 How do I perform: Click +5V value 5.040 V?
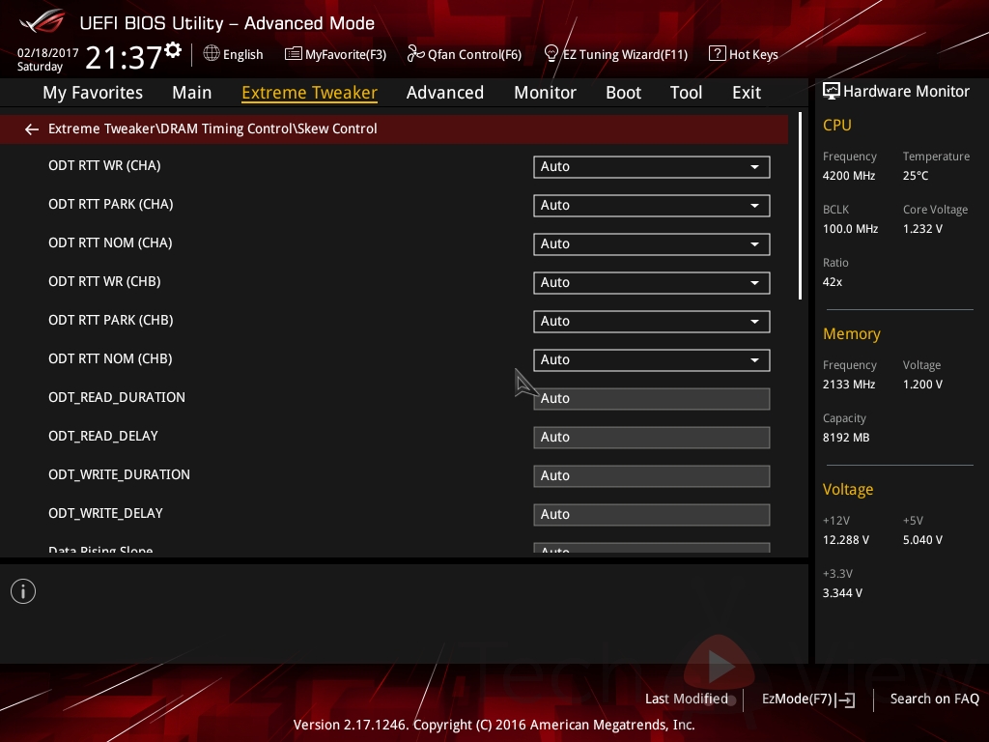(x=922, y=540)
